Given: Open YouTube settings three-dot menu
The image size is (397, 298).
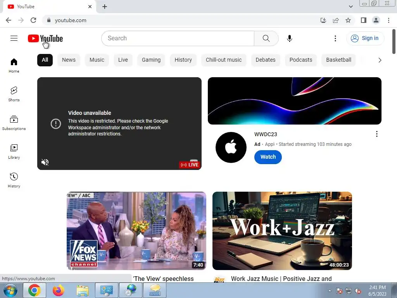Looking at the screenshot, I should [x=335, y=38].
